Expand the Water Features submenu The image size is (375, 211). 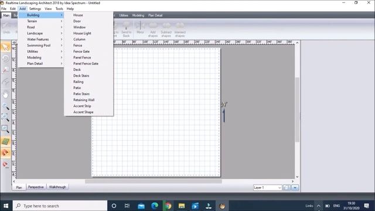[41, 39]
